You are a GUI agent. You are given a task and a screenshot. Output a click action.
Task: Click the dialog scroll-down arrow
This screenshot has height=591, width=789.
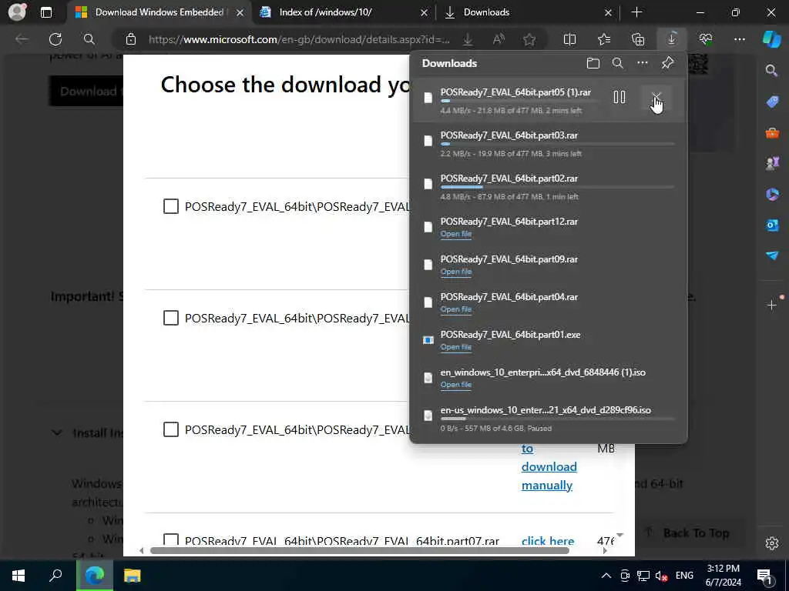pyautogui.click(x=620, y=535)
